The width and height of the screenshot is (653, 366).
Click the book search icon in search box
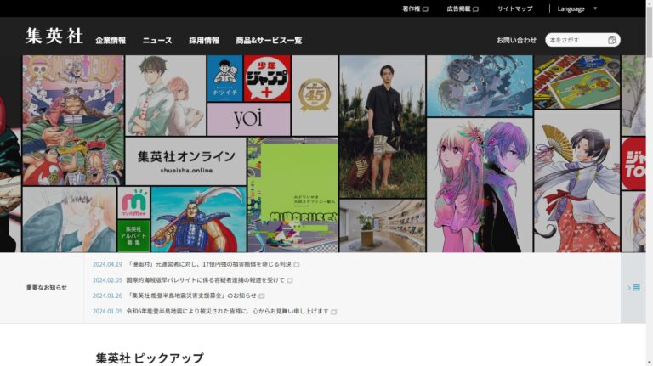[x=612, y=40]
